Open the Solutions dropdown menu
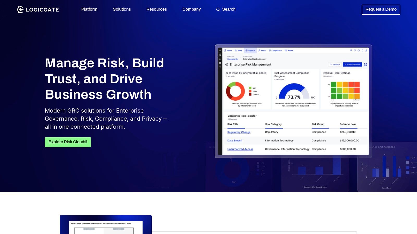 click(x=122, y=9)
